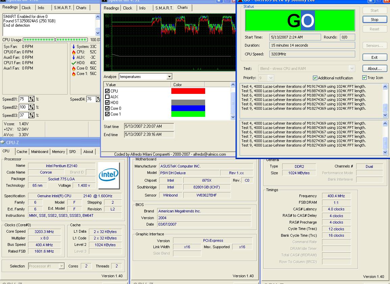Click the Intel logo in CPU-Z
Screen dimensions: 390x284
click(x=109, y=175)
